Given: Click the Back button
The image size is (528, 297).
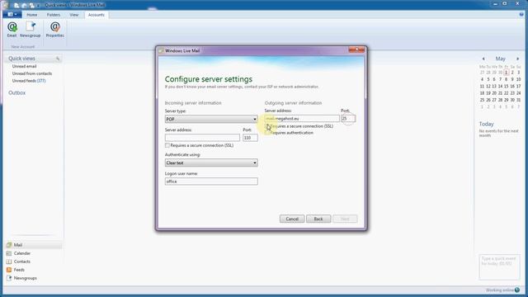Looking at the screenshot, I should coord(318,219).
